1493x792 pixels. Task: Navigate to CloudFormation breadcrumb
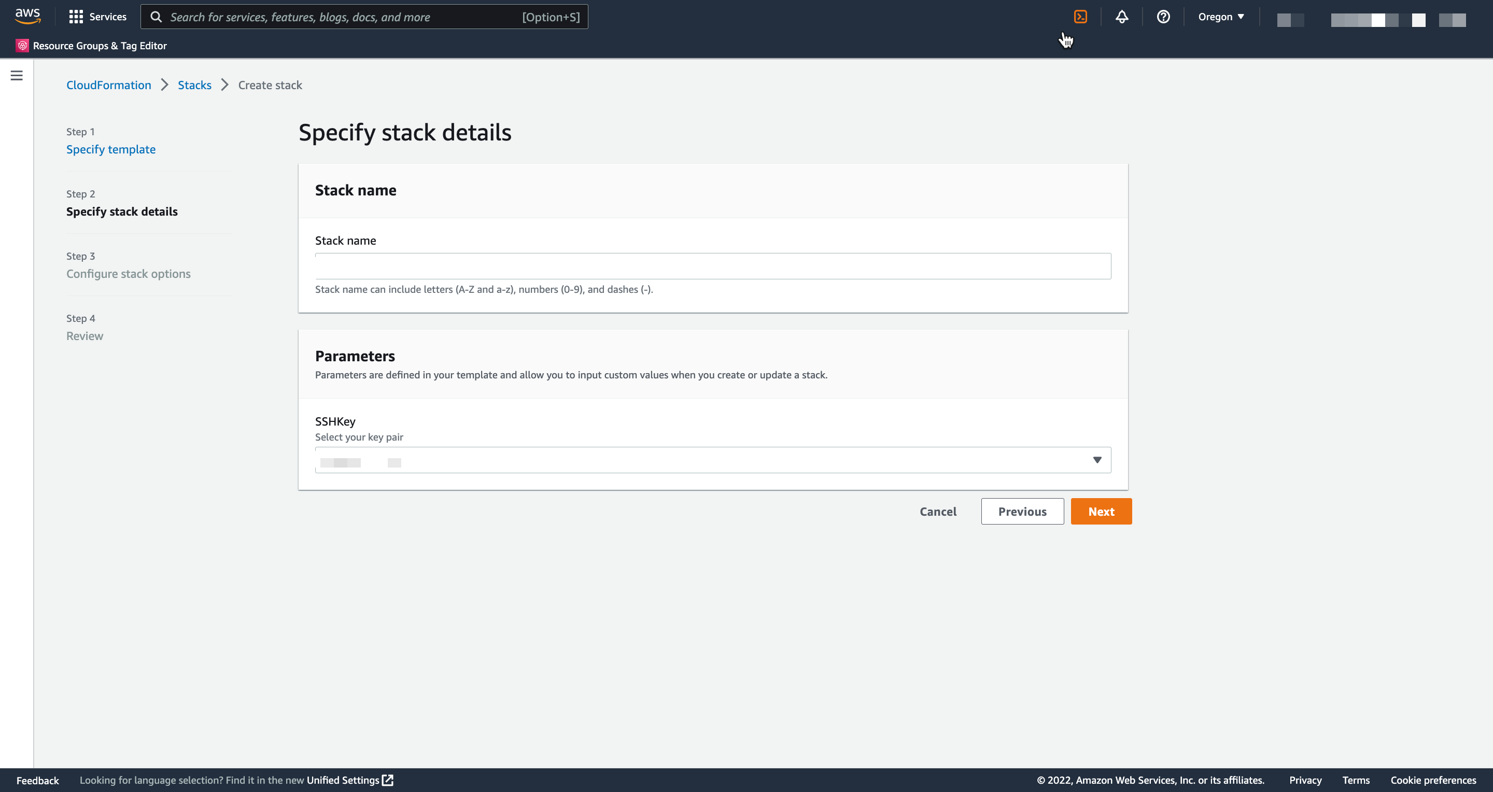click(108, 84)
